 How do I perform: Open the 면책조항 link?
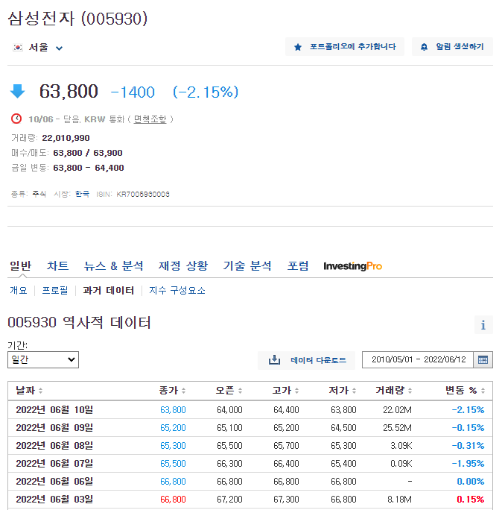click(x=150, y=119)
